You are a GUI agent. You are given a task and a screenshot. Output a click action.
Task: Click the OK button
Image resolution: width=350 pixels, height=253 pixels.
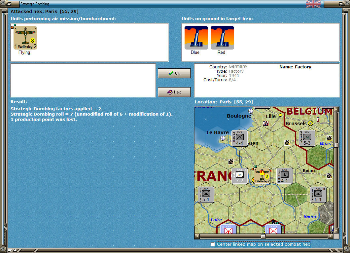point(174,73)
